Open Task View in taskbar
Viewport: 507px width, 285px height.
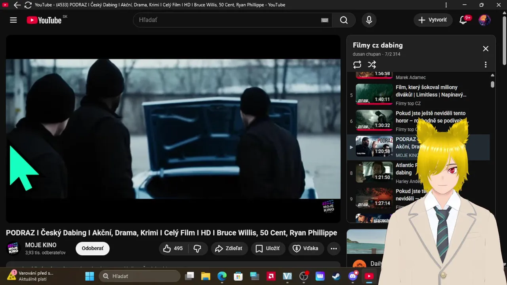coord(190,276)
